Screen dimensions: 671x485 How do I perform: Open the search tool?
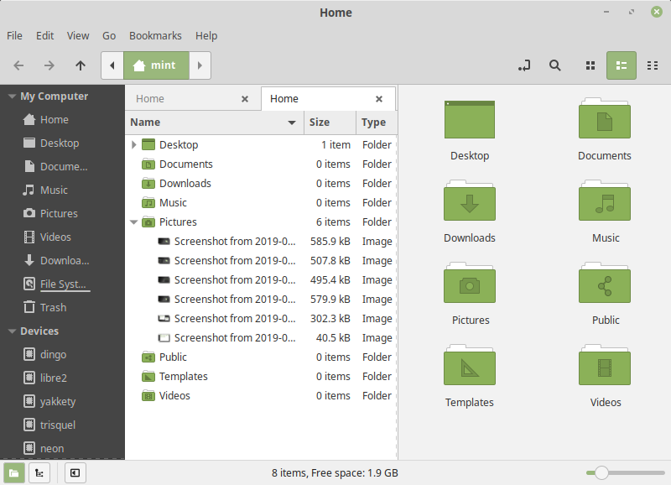tap(555, 65)
